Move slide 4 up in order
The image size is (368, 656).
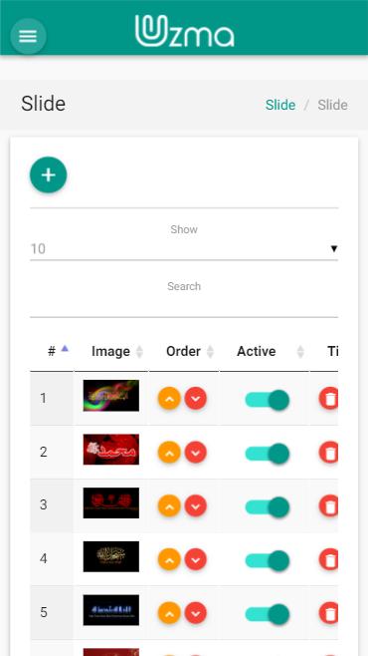(169, 559)
